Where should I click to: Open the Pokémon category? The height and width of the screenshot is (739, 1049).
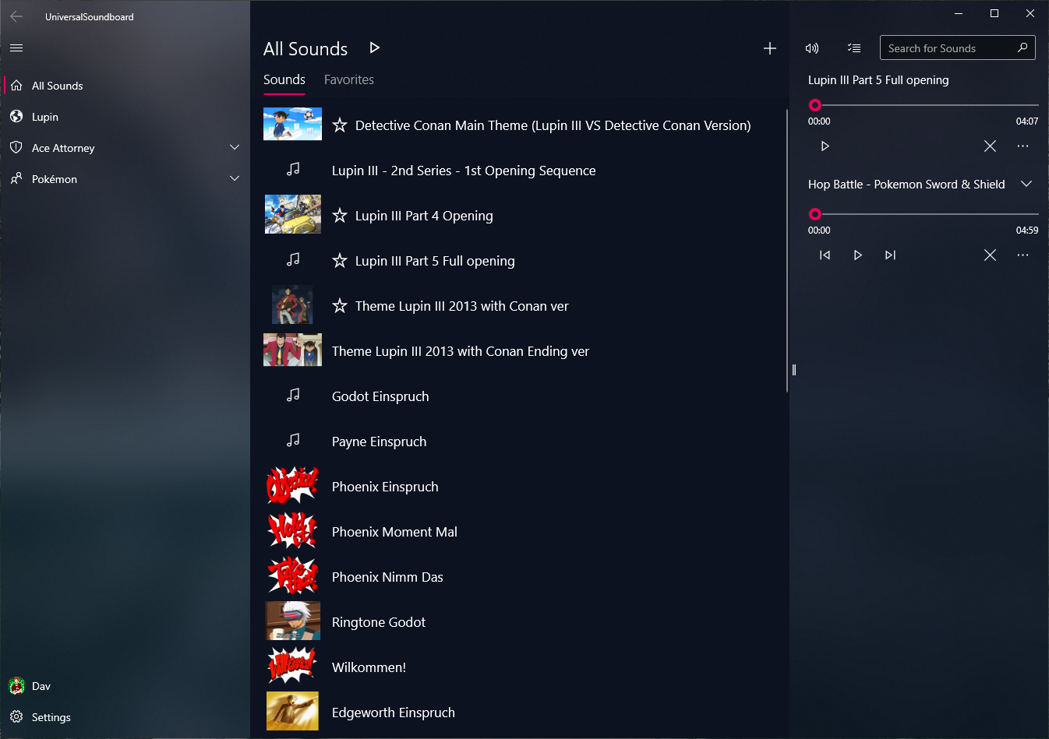(x=125, y=179)
